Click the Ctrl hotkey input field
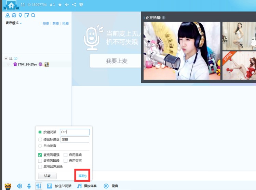 (75, 132)
